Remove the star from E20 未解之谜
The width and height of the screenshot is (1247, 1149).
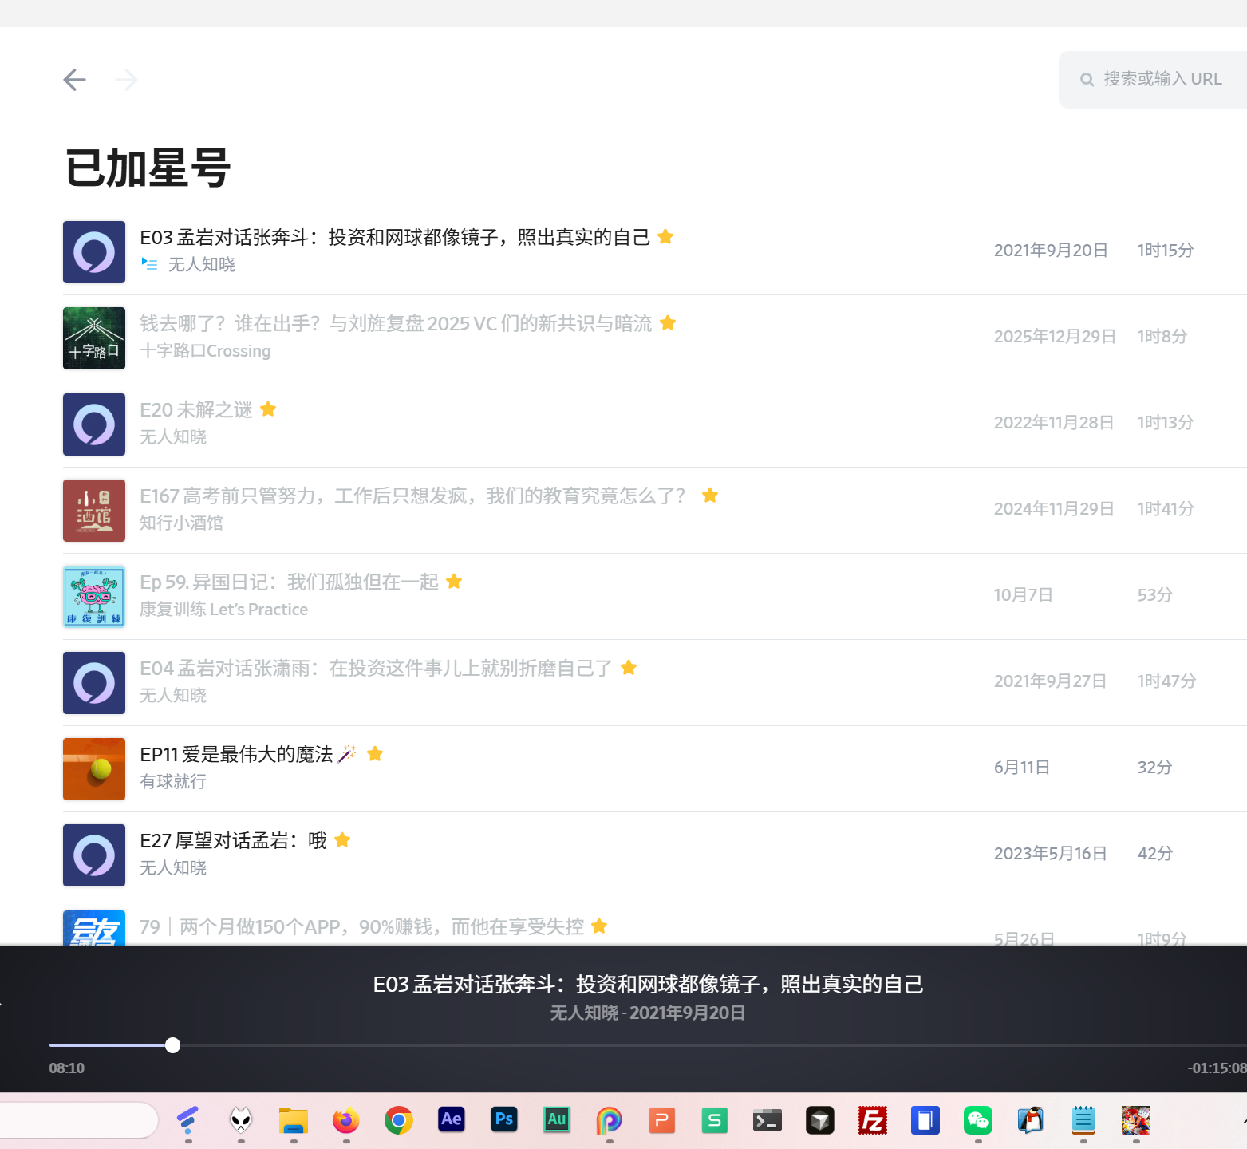(268, 409)
